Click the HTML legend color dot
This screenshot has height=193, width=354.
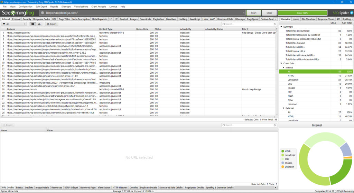click(x=283, y=151)
